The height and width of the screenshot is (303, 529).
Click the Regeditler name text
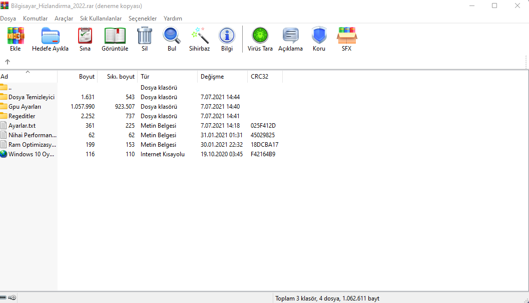tap(22, 116)
